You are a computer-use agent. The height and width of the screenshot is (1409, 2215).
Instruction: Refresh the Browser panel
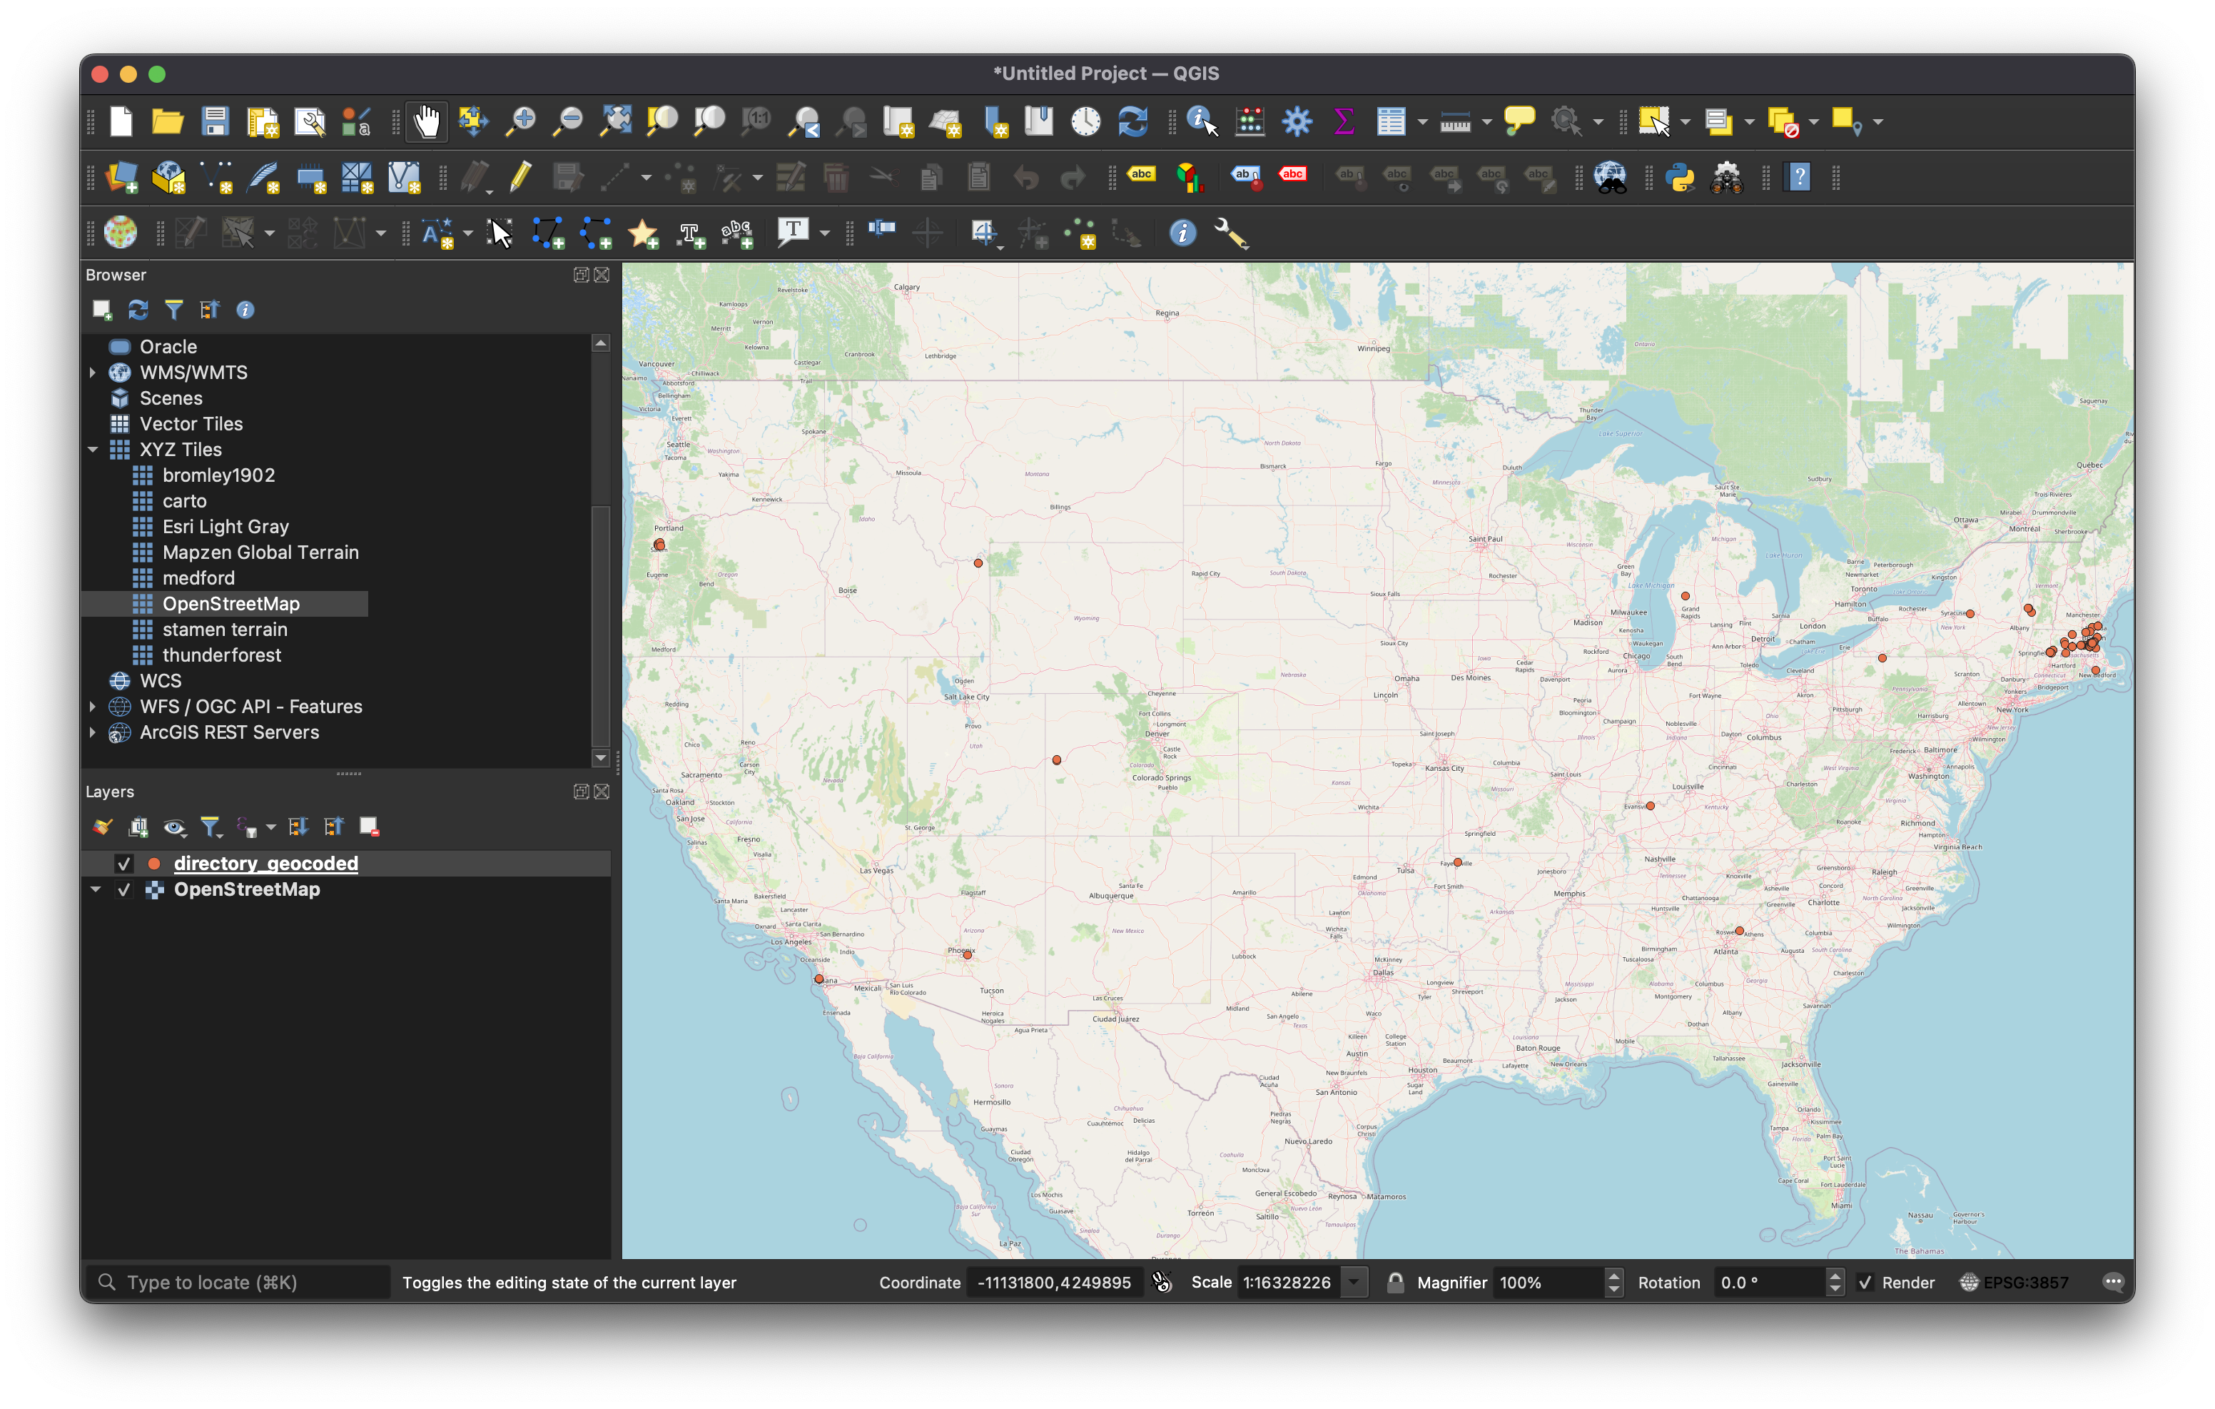138,310
